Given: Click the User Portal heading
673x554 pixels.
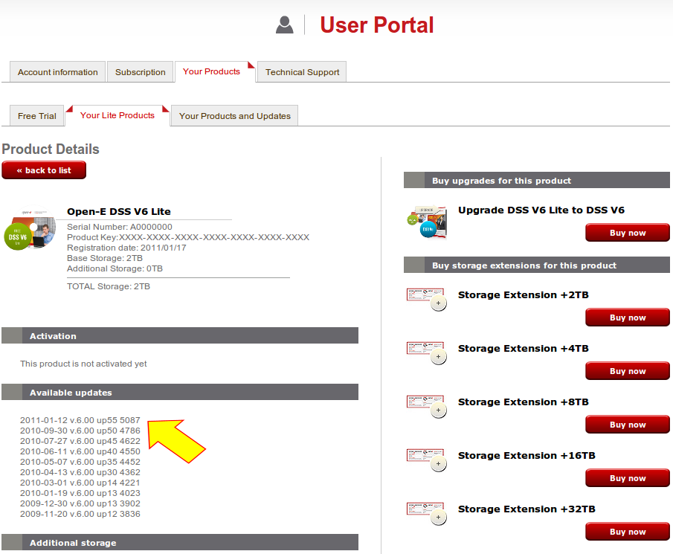Looking at the screenshot, I should (x=377, y=25).
